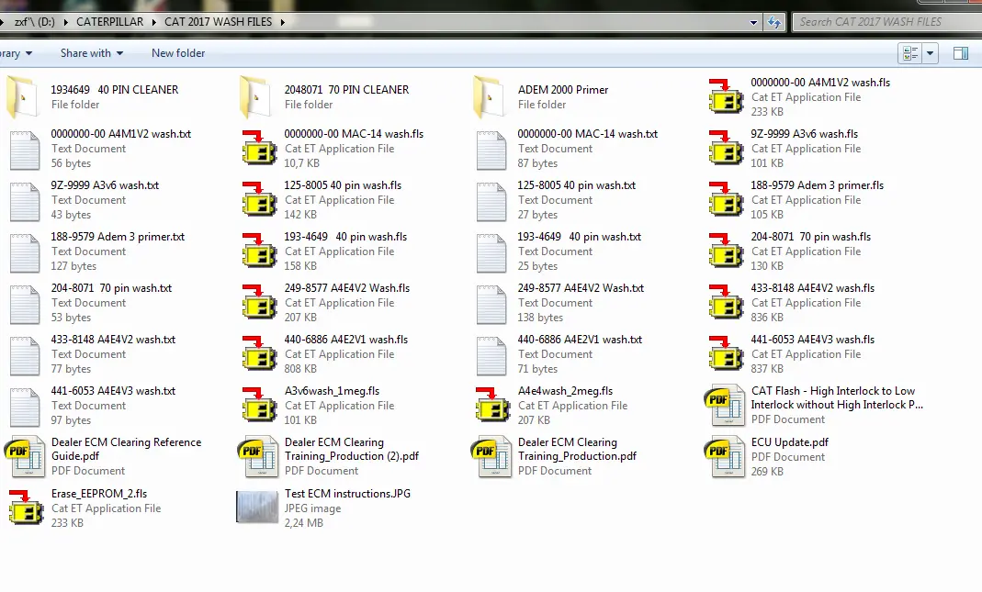982x592 pixels.
Task: Select Dealer ECM Clearing Training_Production (2).pdf icon
Action: pos(257,457)
